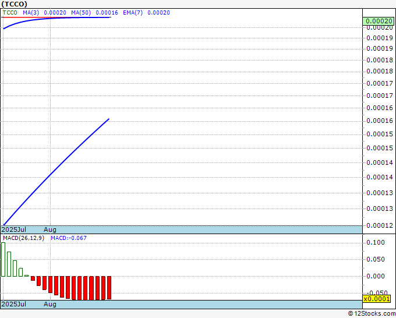Screen dimensions: 396x318
Task: Click 2025Jul label under MACD panel
Action: click(14, 304)
